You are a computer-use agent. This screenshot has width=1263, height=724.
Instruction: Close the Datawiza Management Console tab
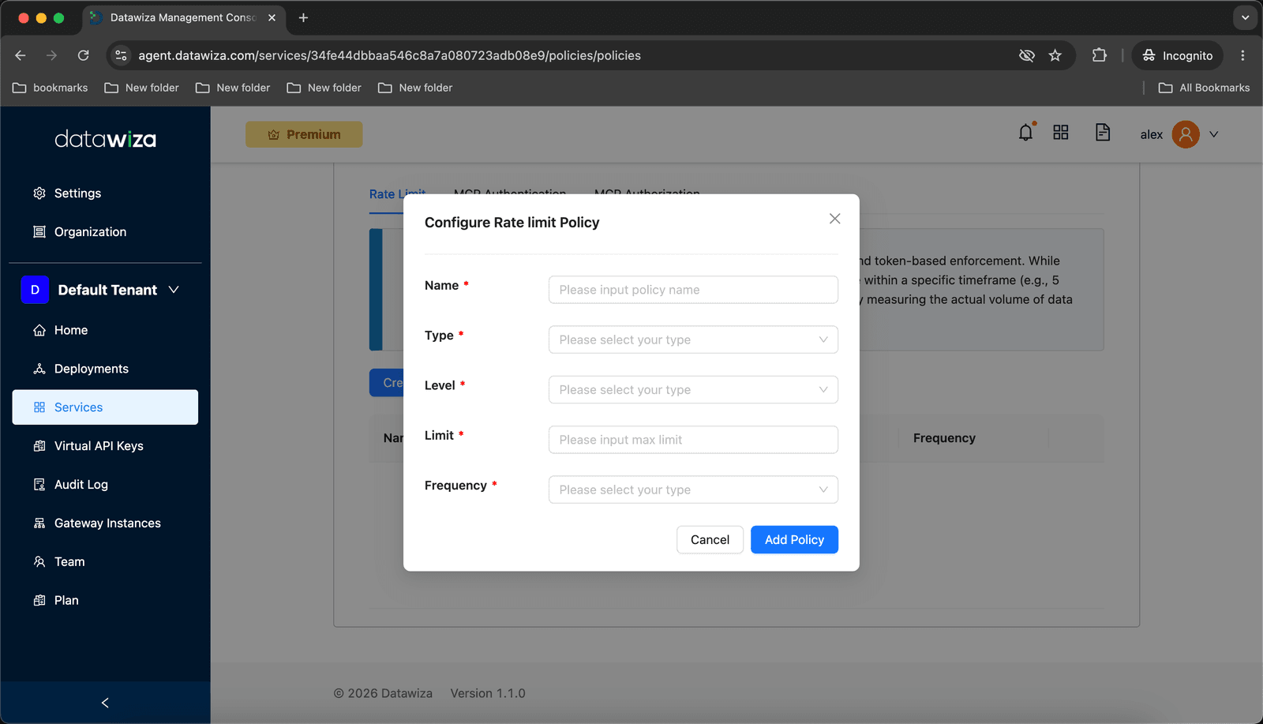pos(272,17)
